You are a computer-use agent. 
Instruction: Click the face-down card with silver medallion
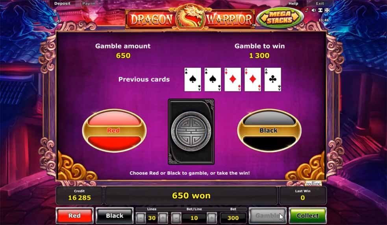pyautogui.click(x=191, y=132)
